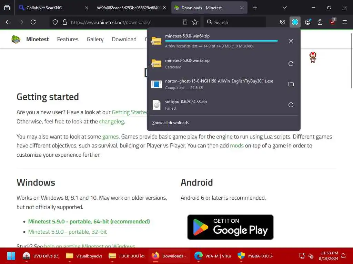Open tracking protection shield icon

coord(55,22)
